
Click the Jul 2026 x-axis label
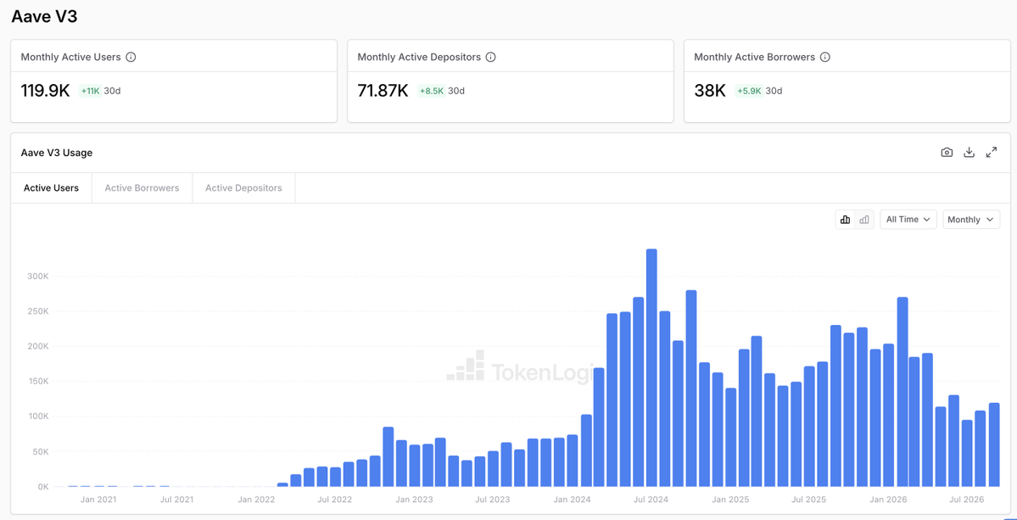click(x=966, y=500)
